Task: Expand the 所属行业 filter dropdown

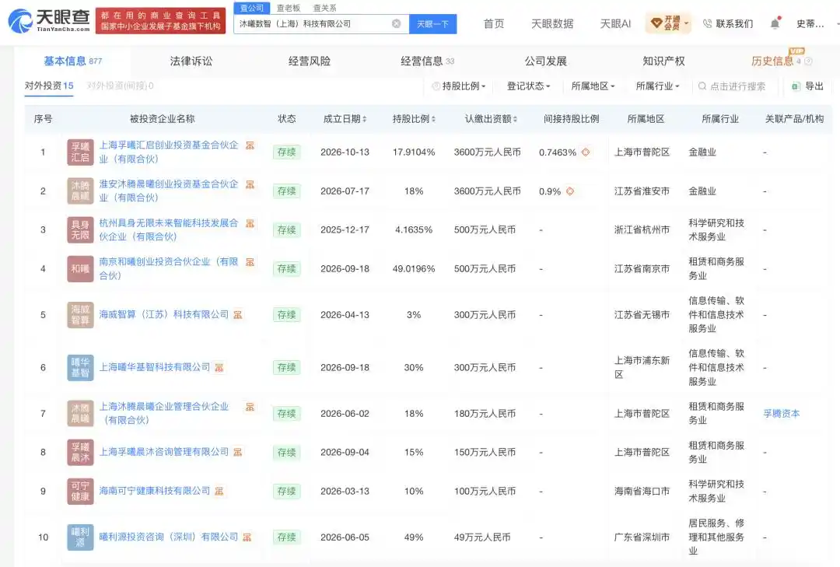Action: click(657, 86)
